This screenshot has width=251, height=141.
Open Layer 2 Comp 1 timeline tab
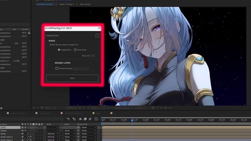[x=18, y=113]
